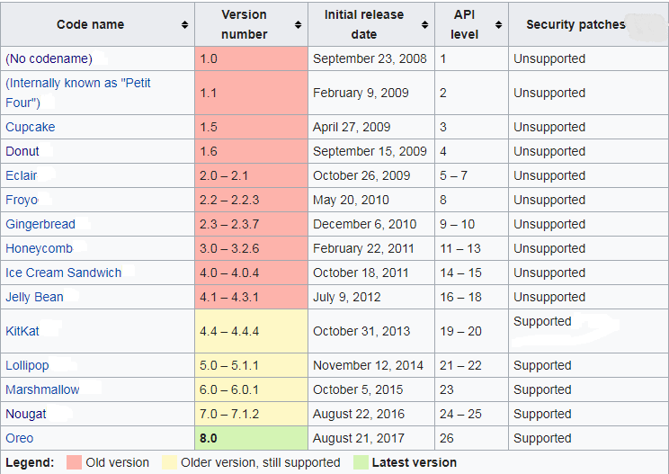
Task: Select version cell 1.5
Action: point(251,127)
